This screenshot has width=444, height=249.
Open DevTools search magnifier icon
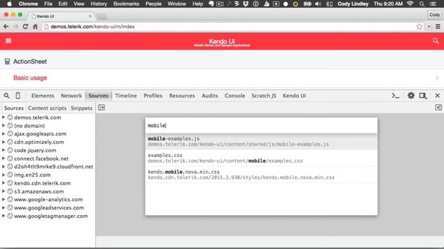click(6, 95)
